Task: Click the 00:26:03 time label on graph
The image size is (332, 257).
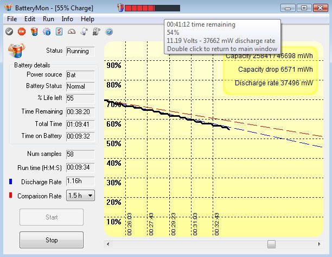Action: tap(129, 224)
